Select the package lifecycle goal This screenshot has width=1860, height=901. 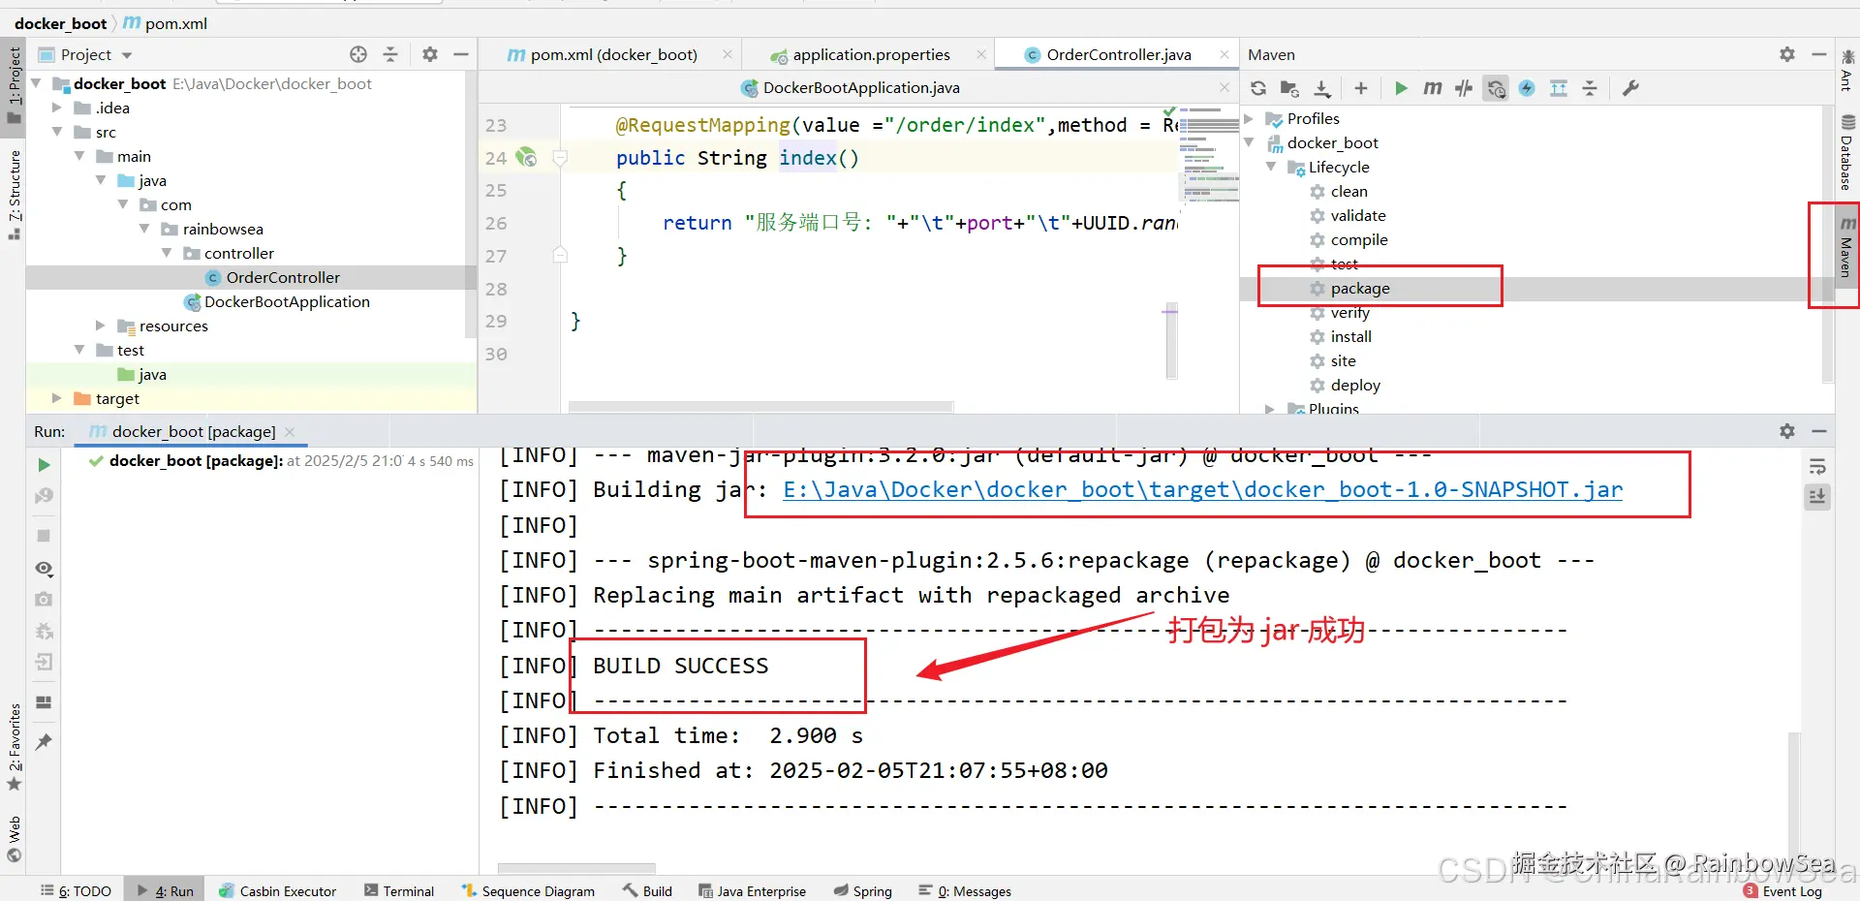click(x=1360, y=288)
